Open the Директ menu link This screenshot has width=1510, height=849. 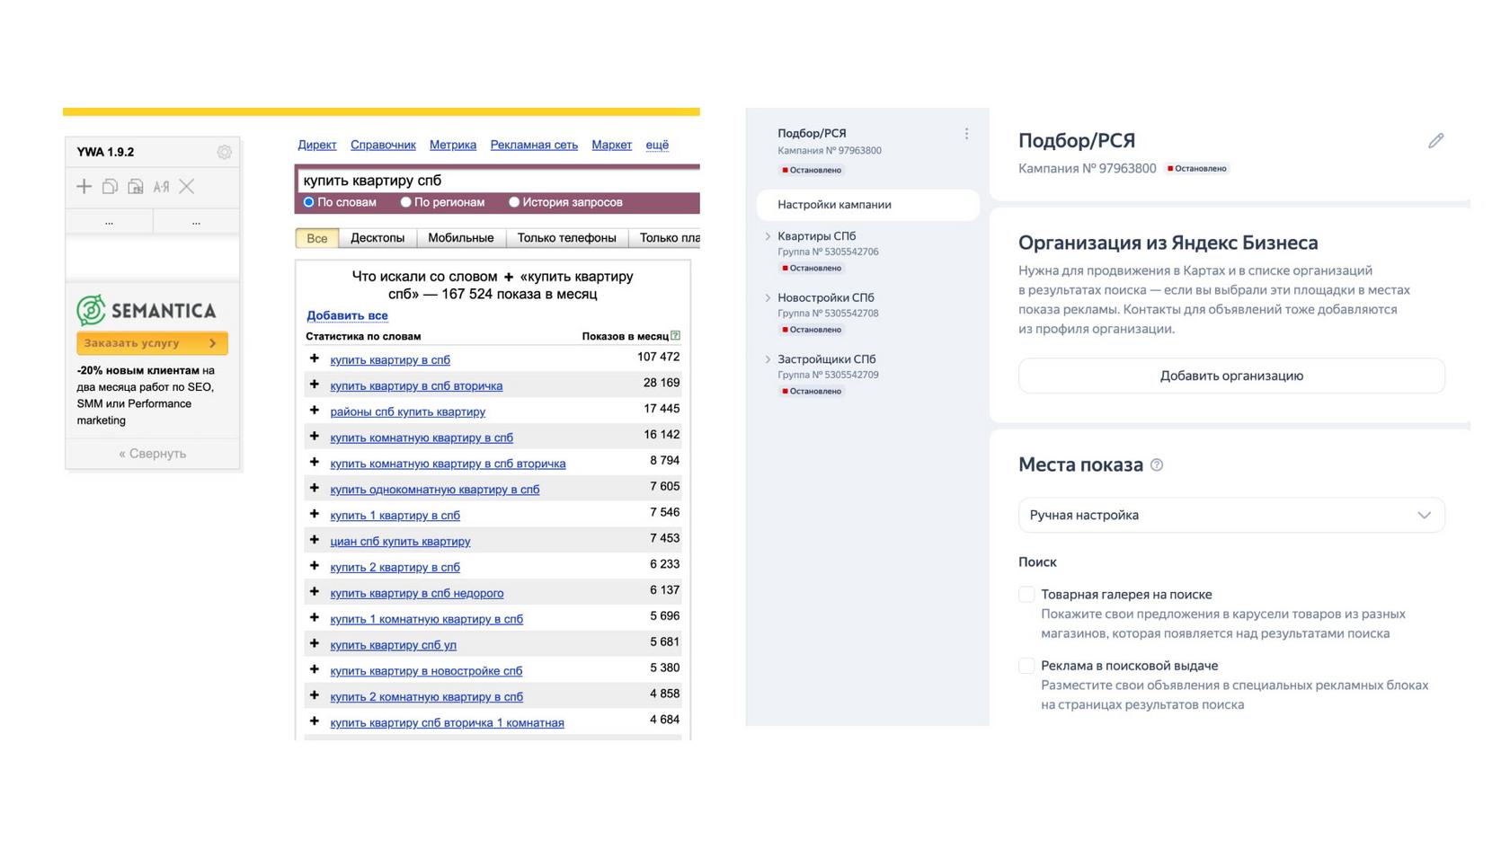[x=317, y=145]
